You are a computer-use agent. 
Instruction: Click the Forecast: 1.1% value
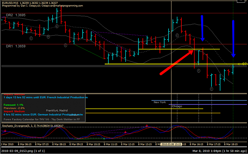pyautogui.click(x=13, y=105)
